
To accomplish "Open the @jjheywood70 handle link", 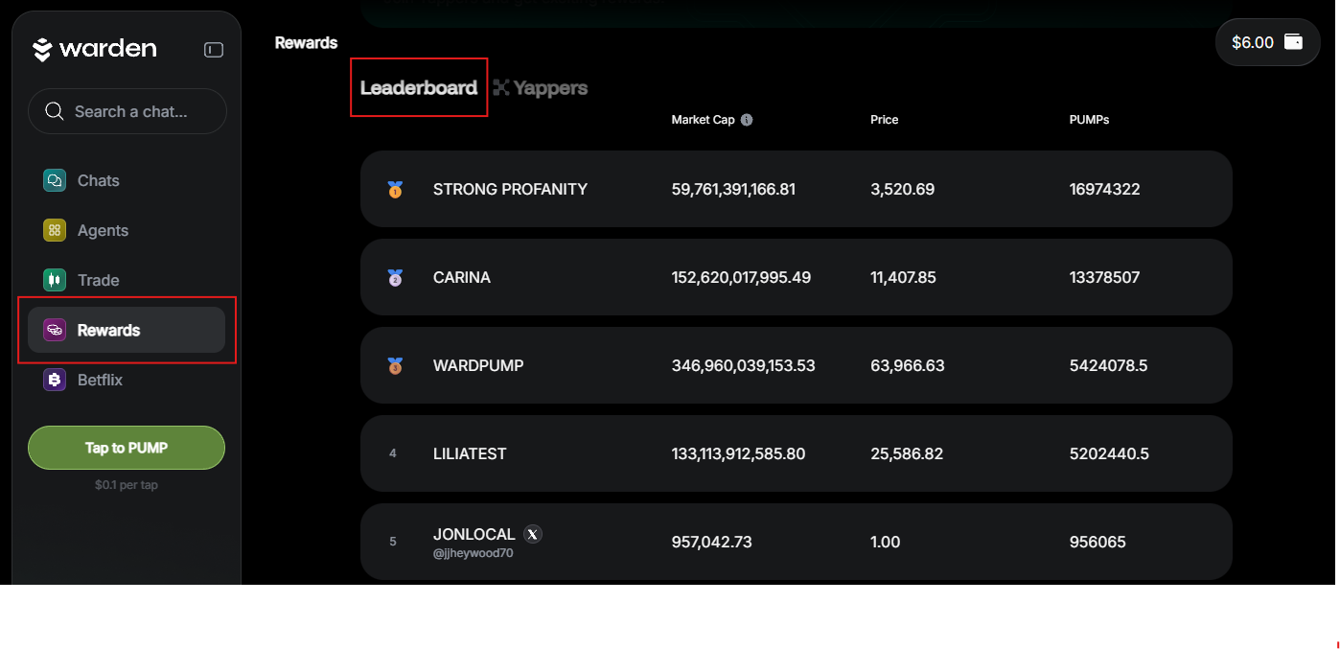I will pos(473,553).
